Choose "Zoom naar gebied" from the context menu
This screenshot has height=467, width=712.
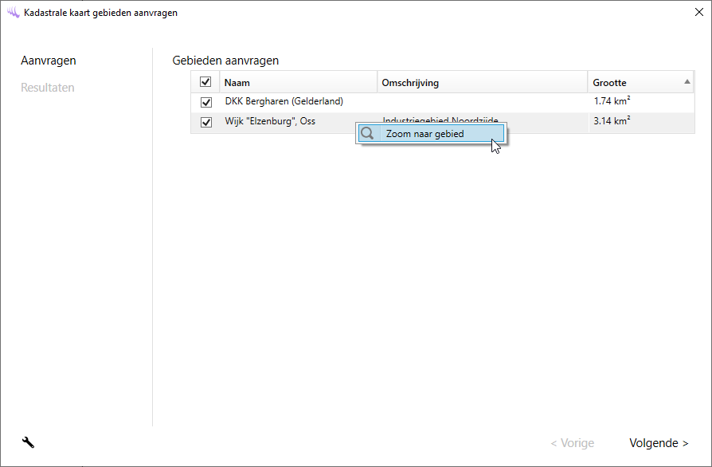pyautogui.click(x=424, y=134)
